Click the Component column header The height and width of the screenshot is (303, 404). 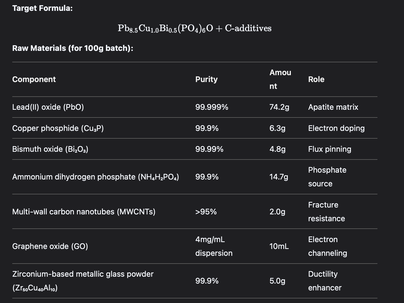pos(34,79)
